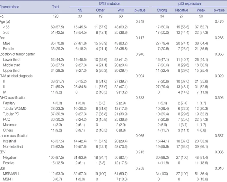Click total value '51 (42.5)'
The width and height of the screenshot is (227, 182).
[57, 32]
